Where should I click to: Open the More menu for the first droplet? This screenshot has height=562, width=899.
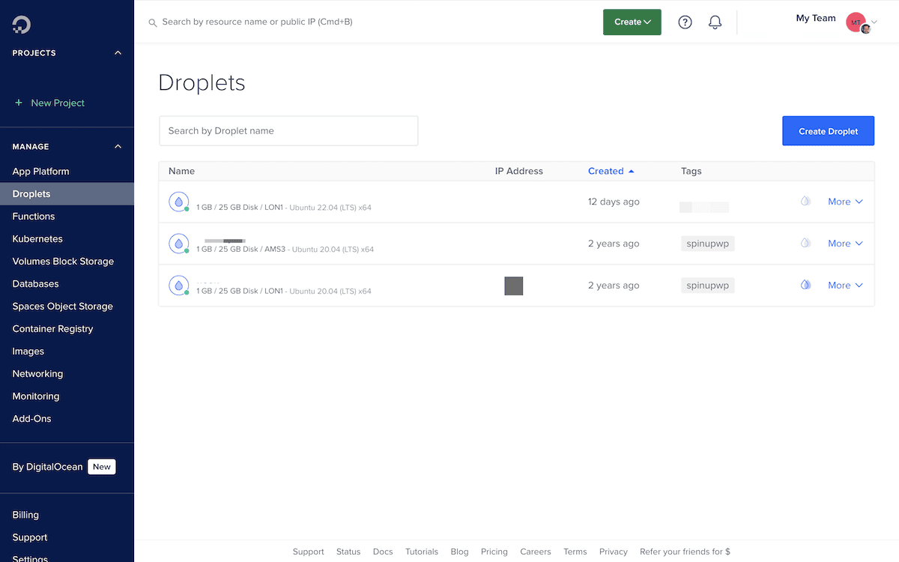pyautogui.click(x=845, y=201)
